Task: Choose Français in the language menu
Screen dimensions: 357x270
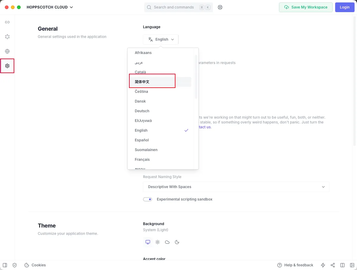Action: click(x=142, y=160)
